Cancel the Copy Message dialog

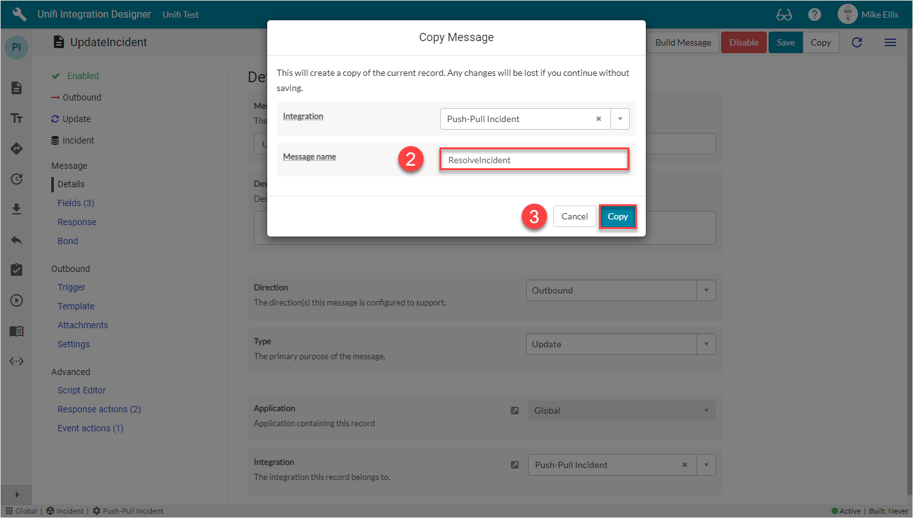[574, 216]
